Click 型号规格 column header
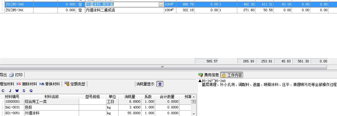This screenshot has height=116, width=337. [93, 97]
